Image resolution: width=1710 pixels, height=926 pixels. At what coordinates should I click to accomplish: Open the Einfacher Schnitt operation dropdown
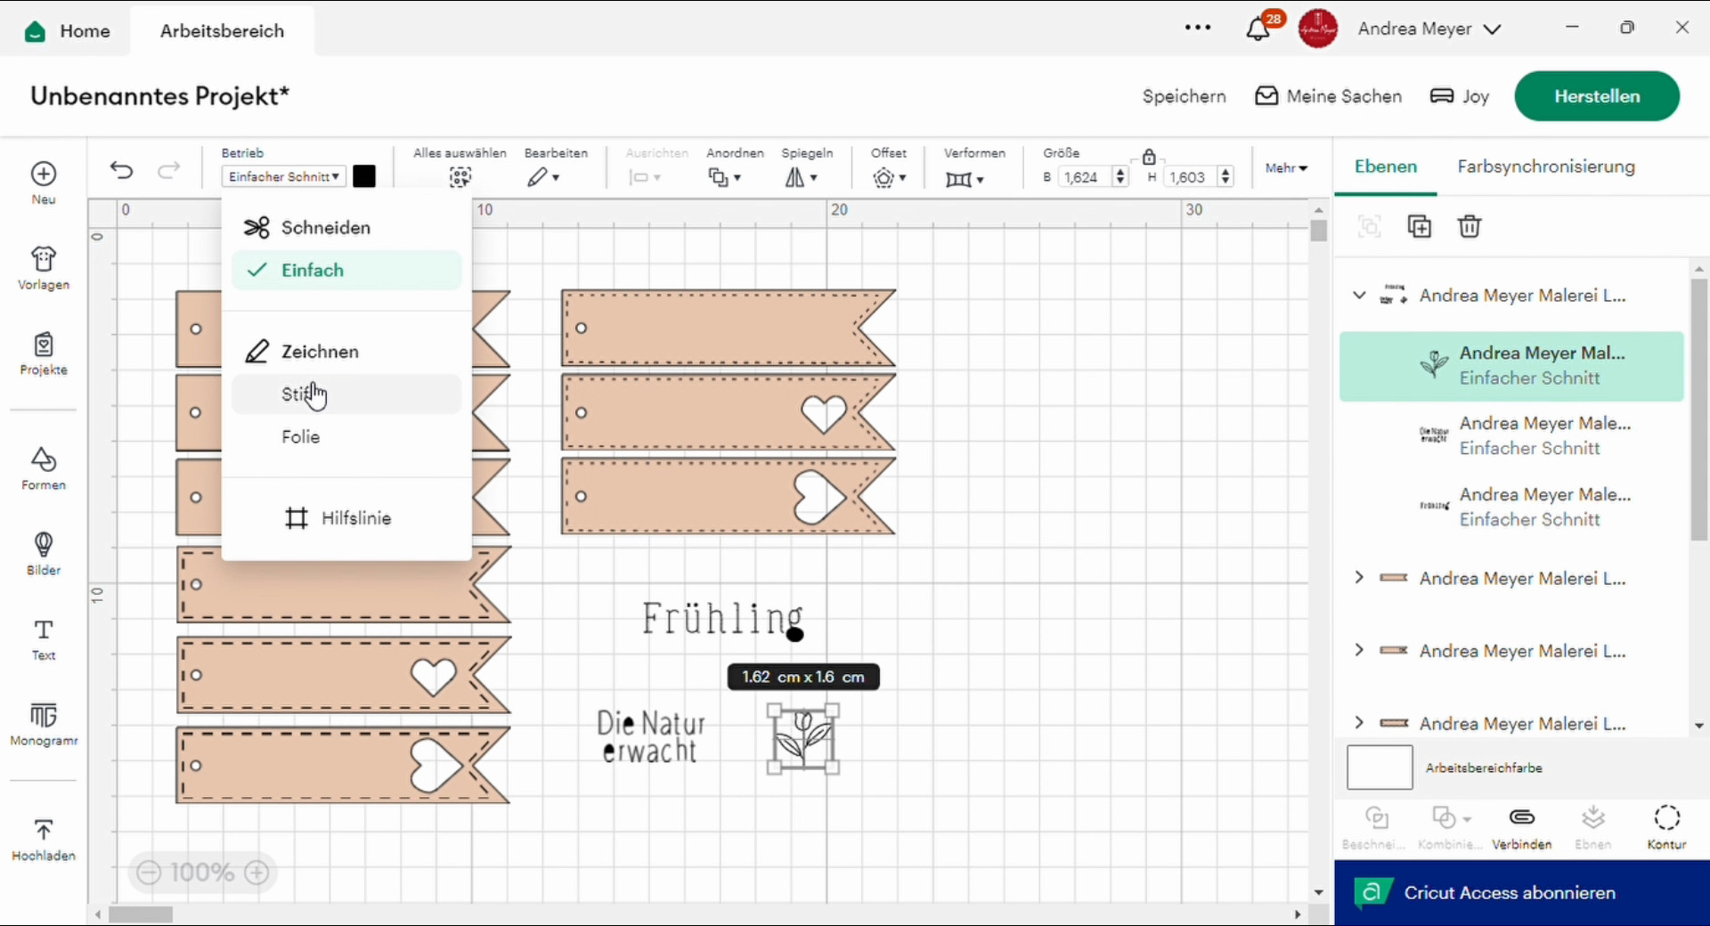(x=283, y=177)
